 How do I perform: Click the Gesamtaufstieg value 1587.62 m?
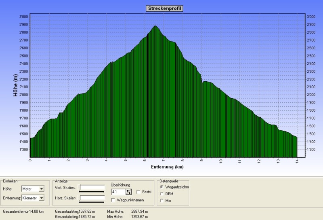(x=87, y=211)
